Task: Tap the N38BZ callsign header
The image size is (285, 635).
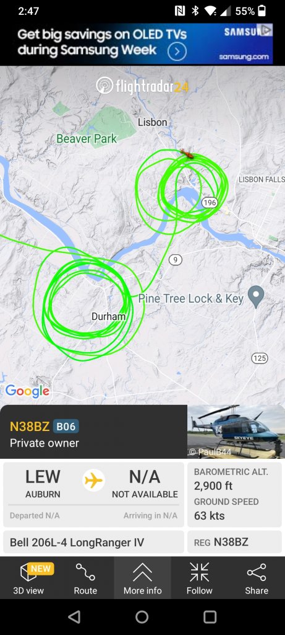Action: 30,427
